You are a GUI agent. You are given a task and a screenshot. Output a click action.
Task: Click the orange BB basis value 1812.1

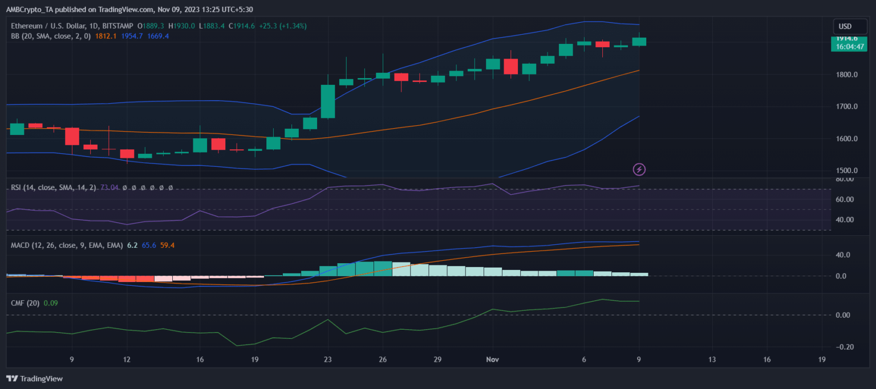point(106,36)
